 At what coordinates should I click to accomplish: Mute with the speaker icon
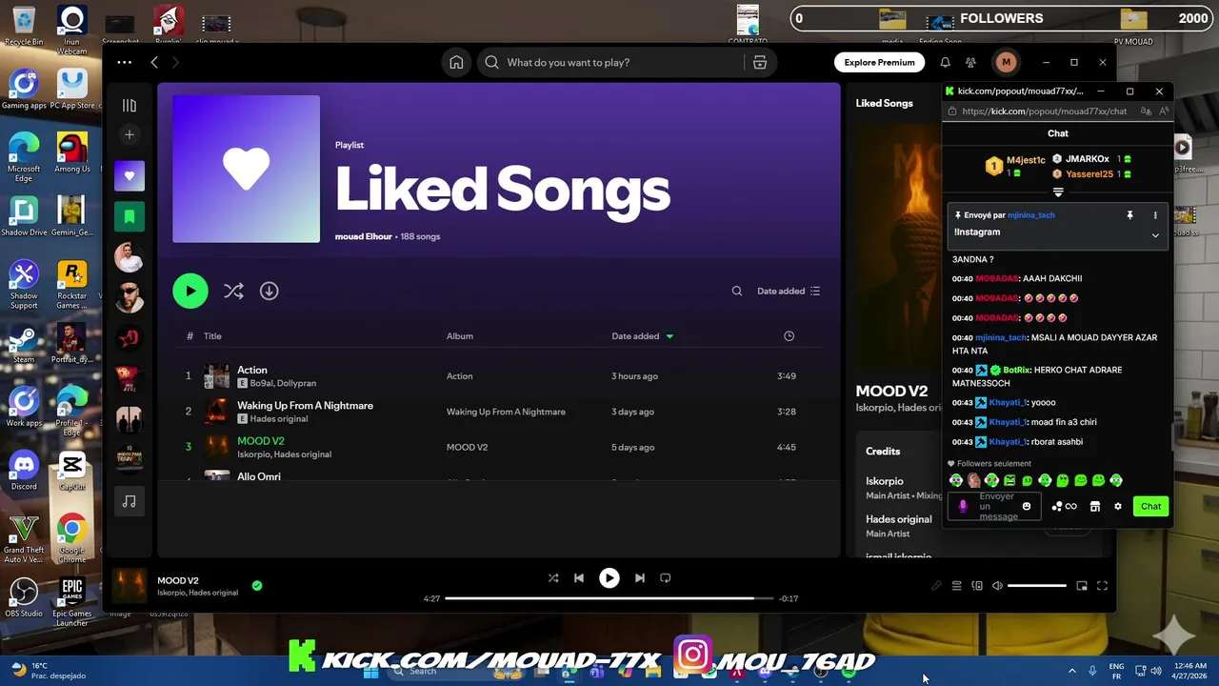[x=997, y=586]
